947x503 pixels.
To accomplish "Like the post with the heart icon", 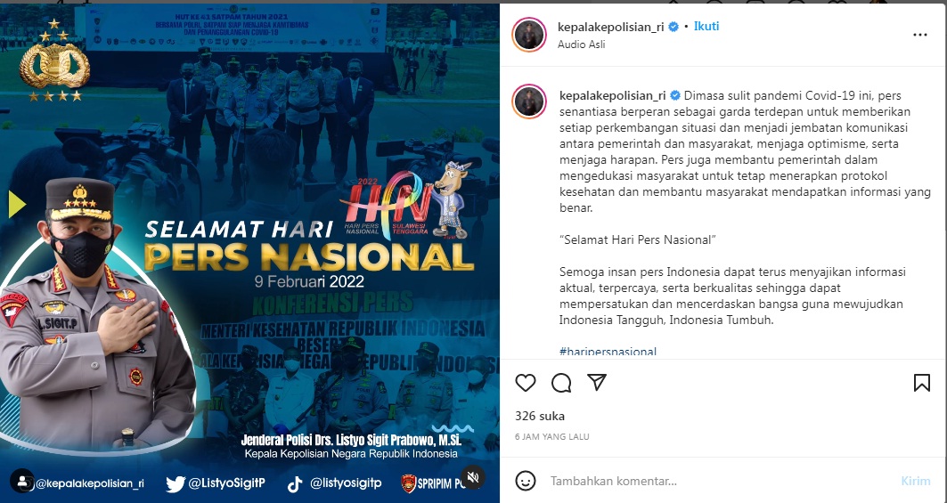I will 526,382.
